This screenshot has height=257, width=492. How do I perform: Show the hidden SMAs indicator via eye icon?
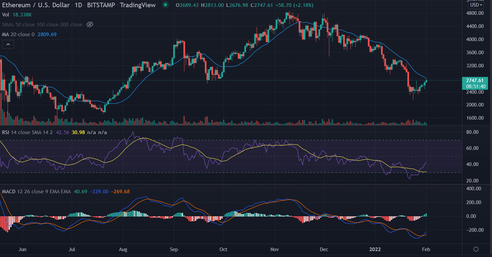point(90,24)
